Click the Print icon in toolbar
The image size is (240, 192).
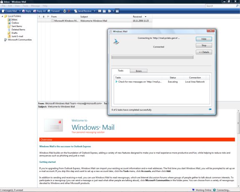click(x=65, y=11)
